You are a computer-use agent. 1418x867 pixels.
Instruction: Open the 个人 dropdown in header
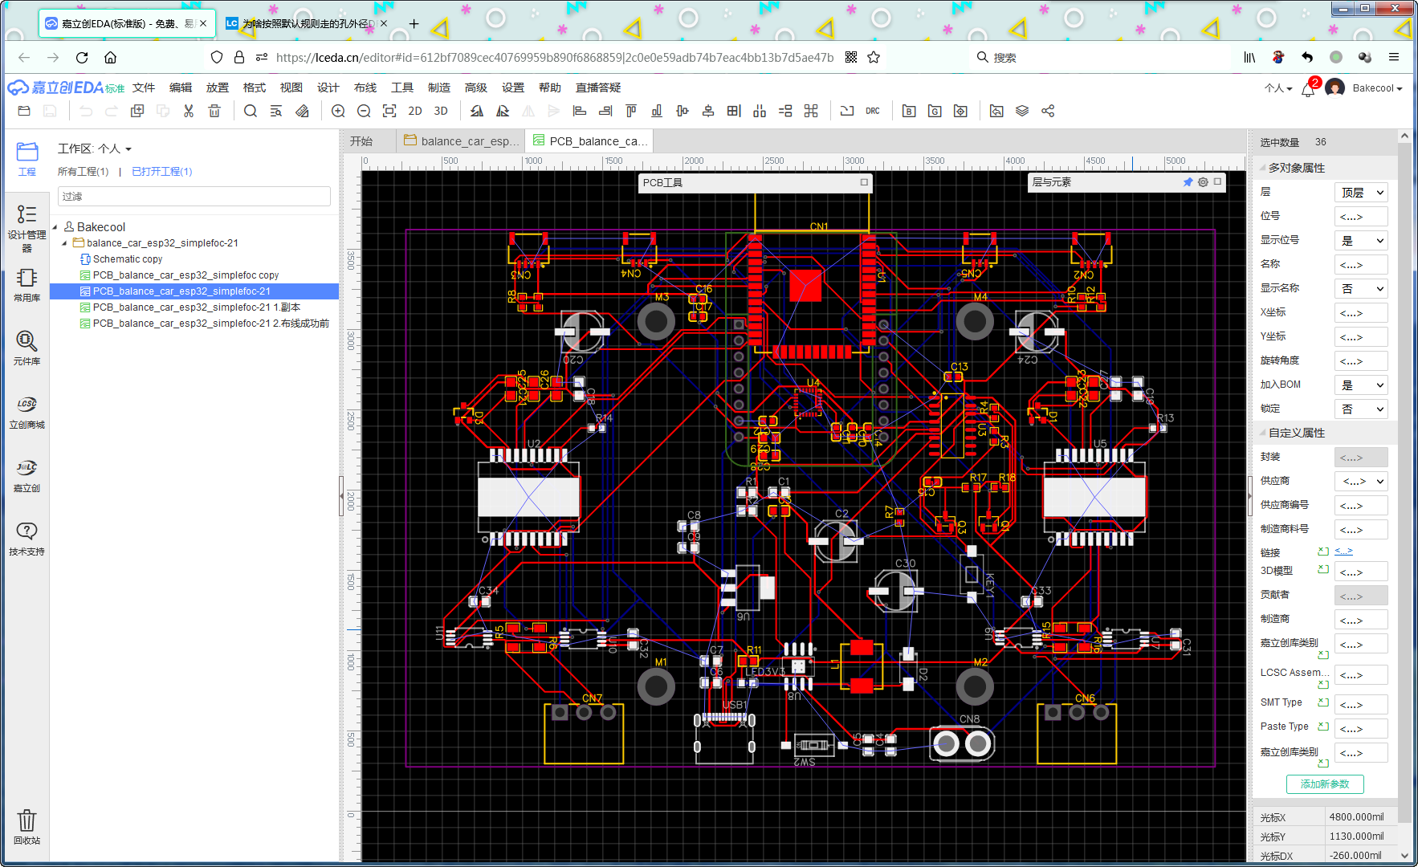click(x=1278, y=88)
